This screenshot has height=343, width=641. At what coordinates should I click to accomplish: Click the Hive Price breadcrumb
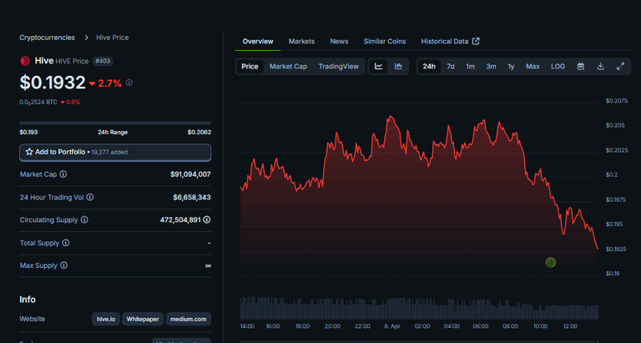pyautogui.click(x=113, y=38)
